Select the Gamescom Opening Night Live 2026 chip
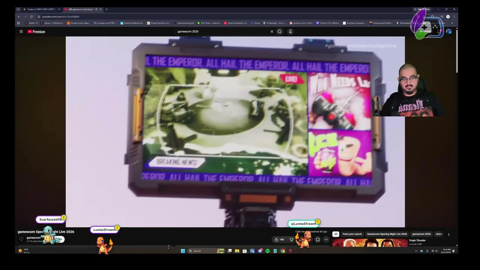The width and height of the screenshot is (480, 270). coord(387,234)
